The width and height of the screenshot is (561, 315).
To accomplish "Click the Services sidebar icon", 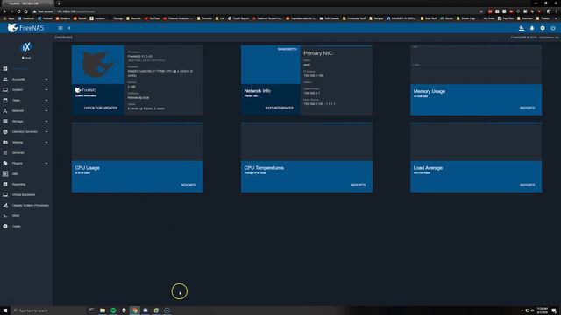I will (x=5, y=153).
